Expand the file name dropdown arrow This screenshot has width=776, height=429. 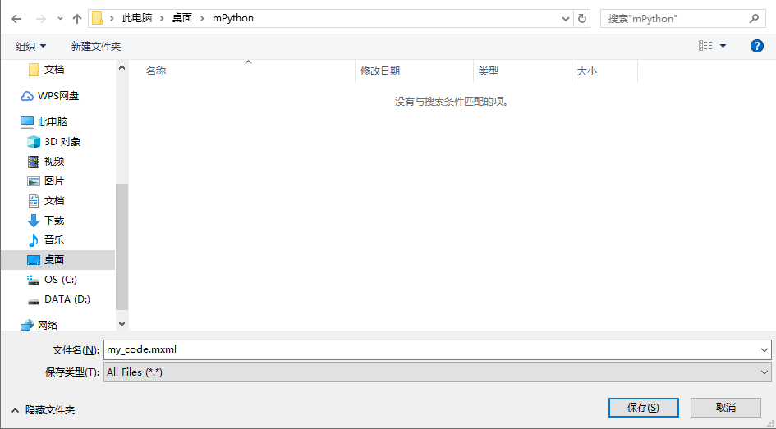[x=765, y=350]
